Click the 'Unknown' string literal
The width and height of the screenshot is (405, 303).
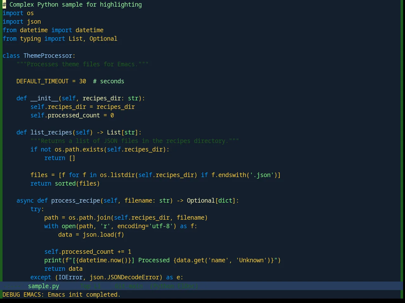(251, 260)
